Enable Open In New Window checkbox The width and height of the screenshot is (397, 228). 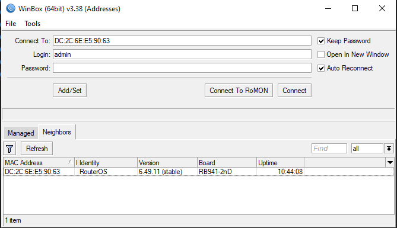coord(321,54)
